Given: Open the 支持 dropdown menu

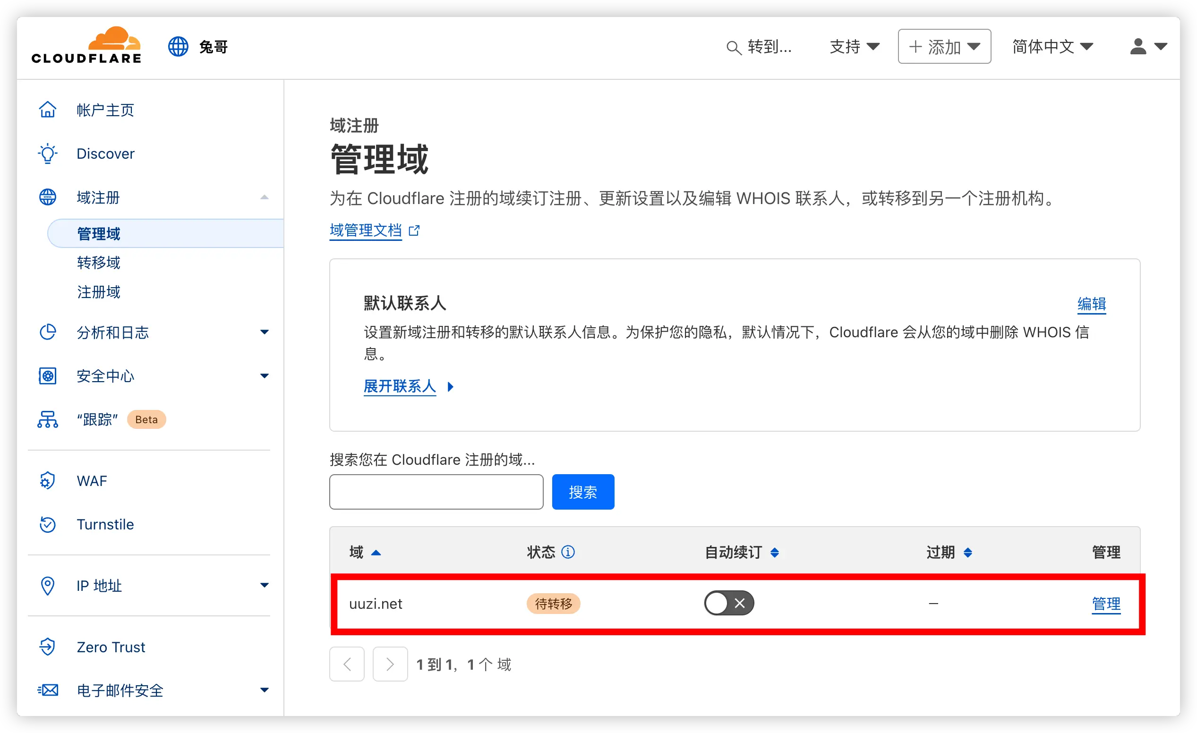Looking at the screenshot, I should pyautogui.click(x=855, y=47).
